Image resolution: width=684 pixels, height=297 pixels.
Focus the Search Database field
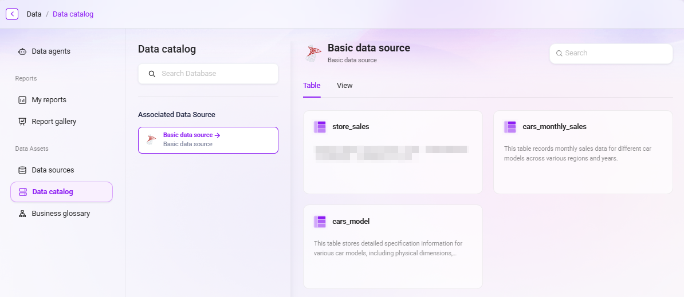(208, 74)
